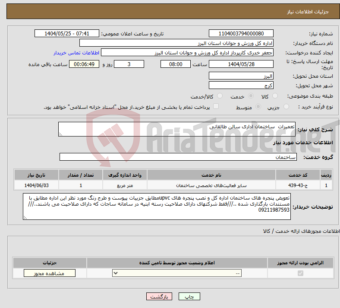Click the گروه خدمت field ساختمان
This screenshot has width=340, height=308.
pyautogui.click(x=178, y=157)
